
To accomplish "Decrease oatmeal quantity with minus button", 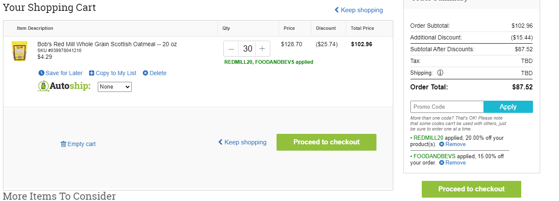I will [231, 49].
